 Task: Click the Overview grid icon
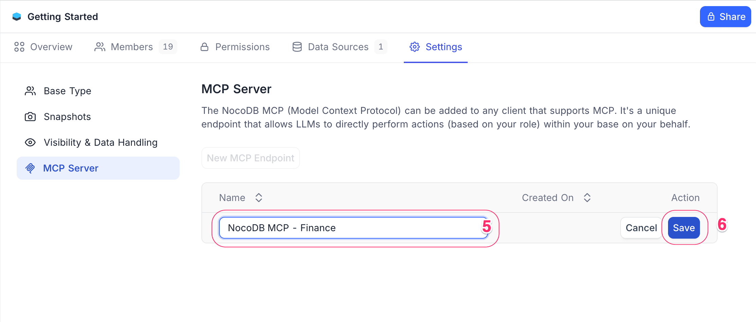(19, 47)
